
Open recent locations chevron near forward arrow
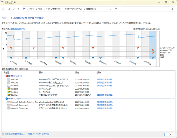click(x=14, y=9)
